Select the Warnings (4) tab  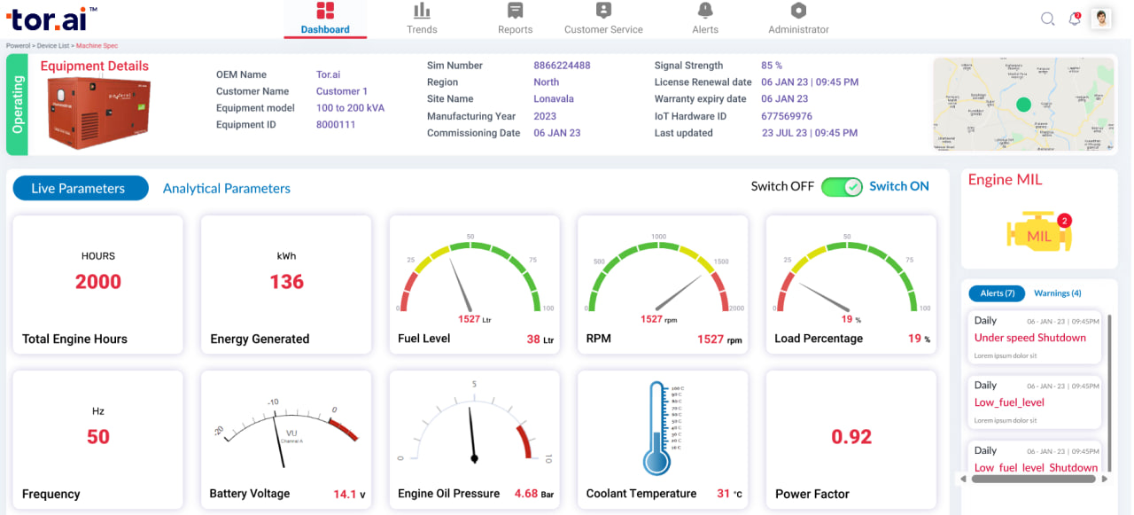click(x=1058, y=293)
